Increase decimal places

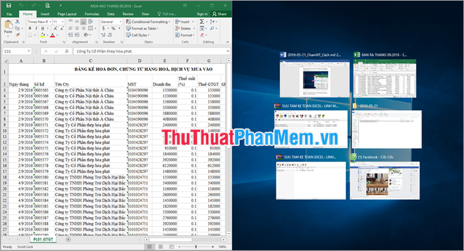(103, 35)
